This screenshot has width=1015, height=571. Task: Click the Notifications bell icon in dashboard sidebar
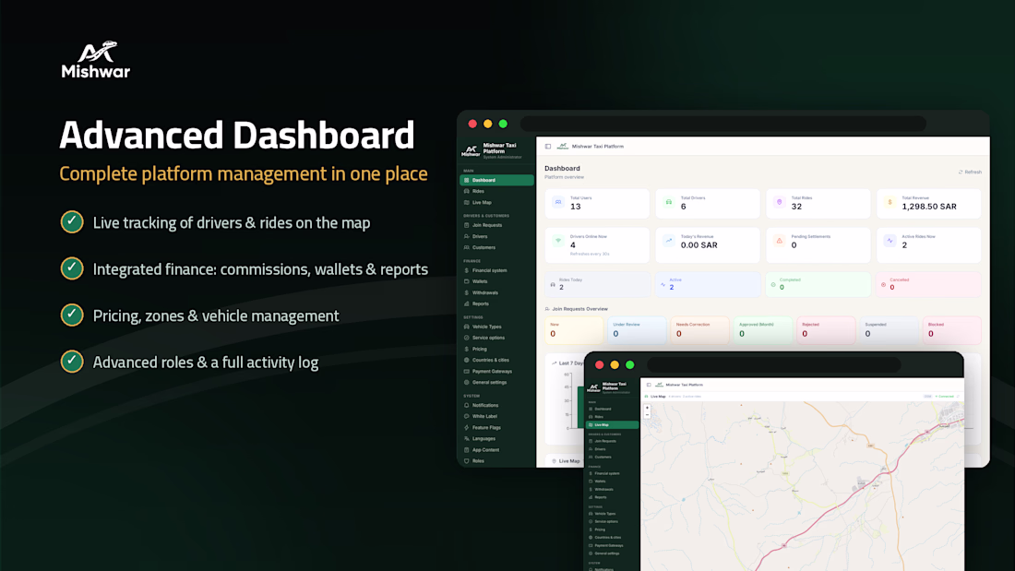tap(467, 405)
